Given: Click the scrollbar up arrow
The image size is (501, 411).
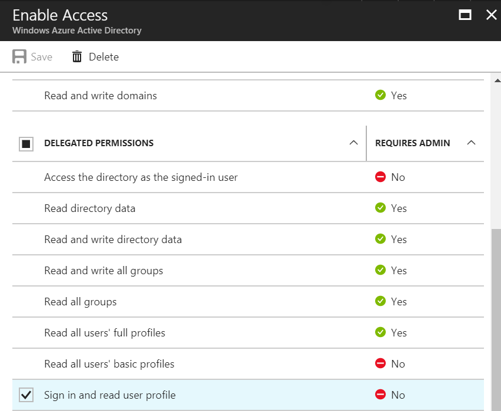Looking at the screenshot, I should (497, 80).
